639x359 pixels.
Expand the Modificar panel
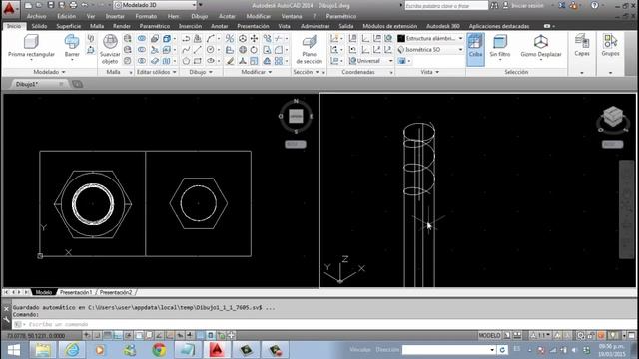click(256, 72)
